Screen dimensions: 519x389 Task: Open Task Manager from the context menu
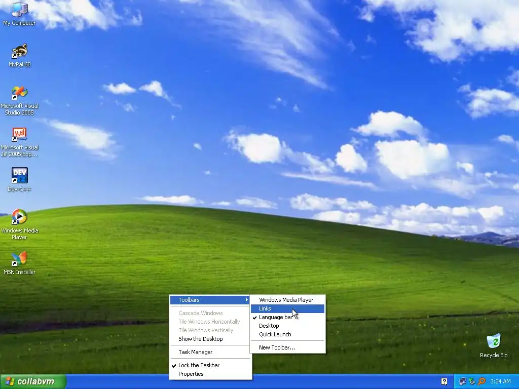coord(210,352)
